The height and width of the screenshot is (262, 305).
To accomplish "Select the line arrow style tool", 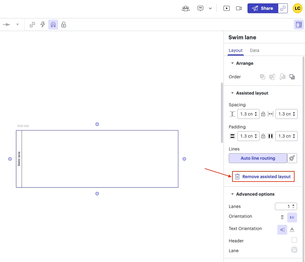I will tap(6, 25).
